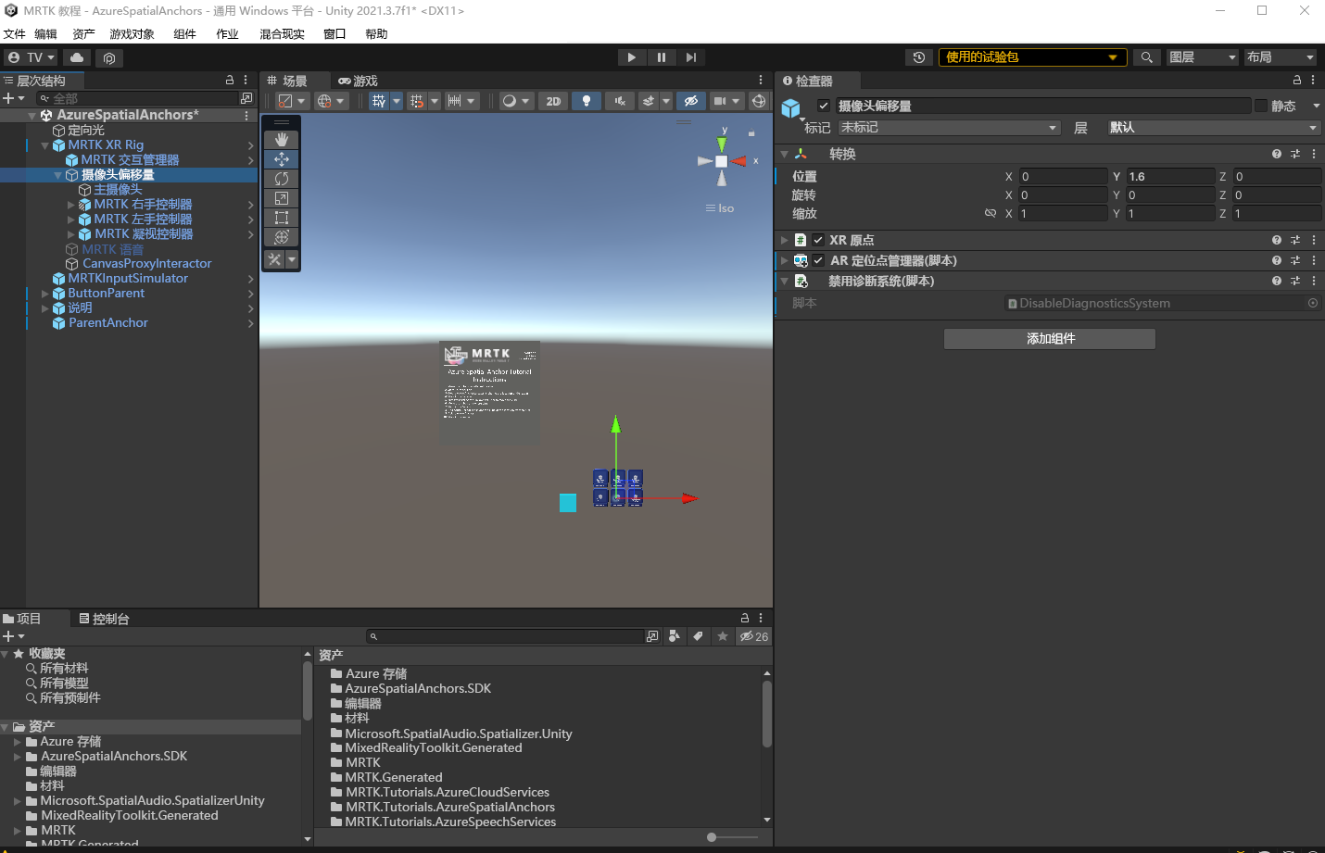Open the 文件 menu
The height and width of the screenshot is (853, 1325).
tap(15, 34)
